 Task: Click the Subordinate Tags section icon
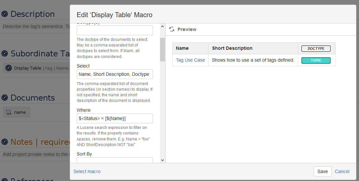point(5,54)
